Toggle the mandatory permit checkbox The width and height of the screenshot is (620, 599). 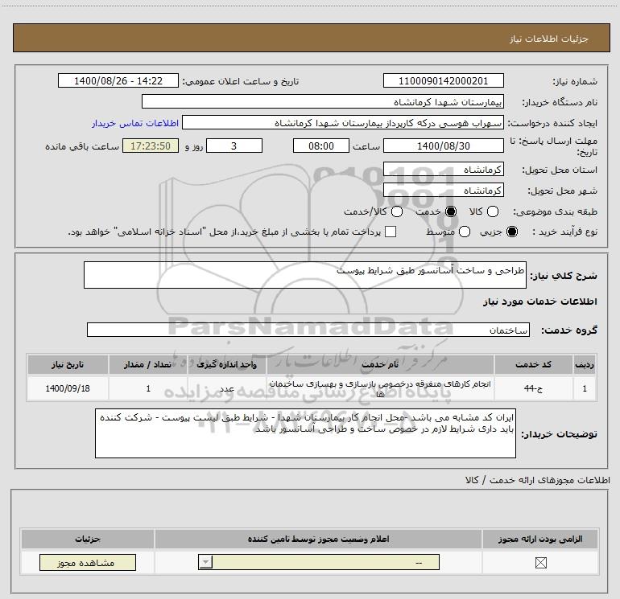point(540,563)
